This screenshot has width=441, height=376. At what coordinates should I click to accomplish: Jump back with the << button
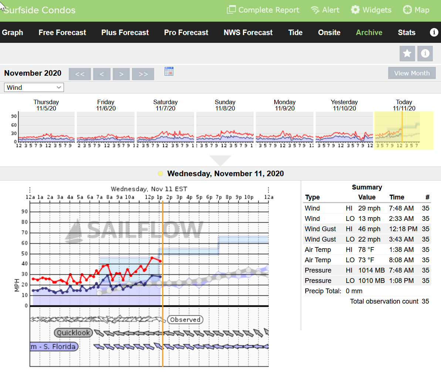point(80,74)
